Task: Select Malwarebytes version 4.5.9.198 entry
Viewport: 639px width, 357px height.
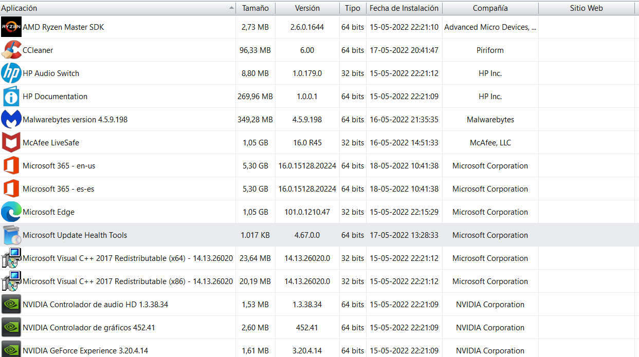Action: click(x=75, y=119)
